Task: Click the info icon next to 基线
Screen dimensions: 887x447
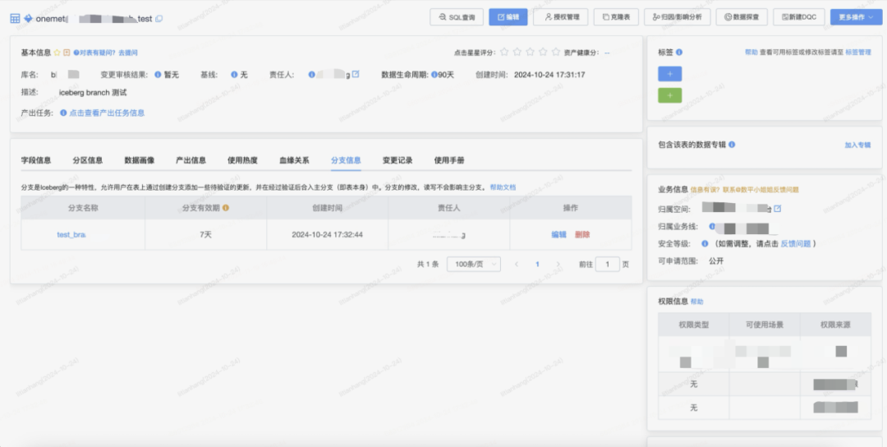Action: click(234, 75)
